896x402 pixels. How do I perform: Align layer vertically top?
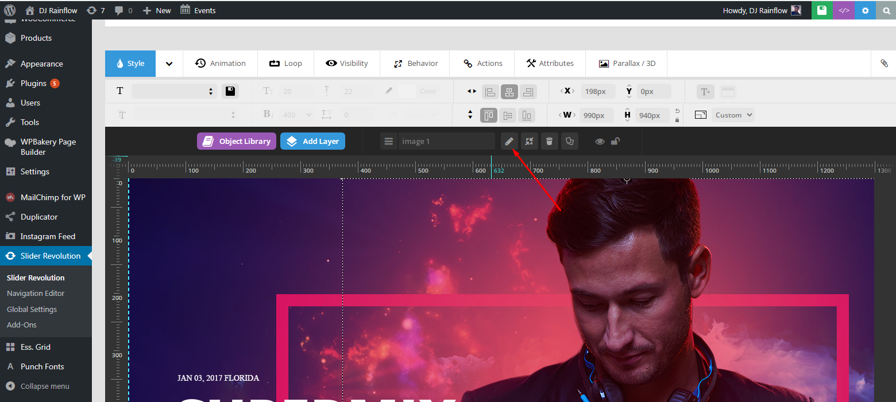[489, 115]
